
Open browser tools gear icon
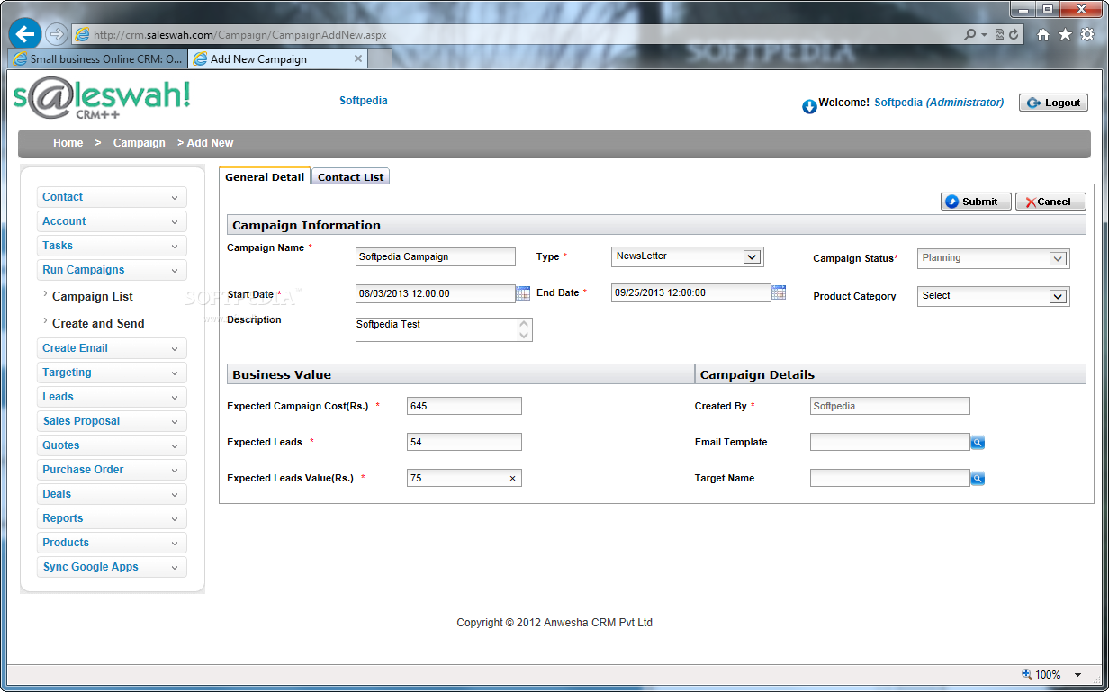pos(1087,35)
